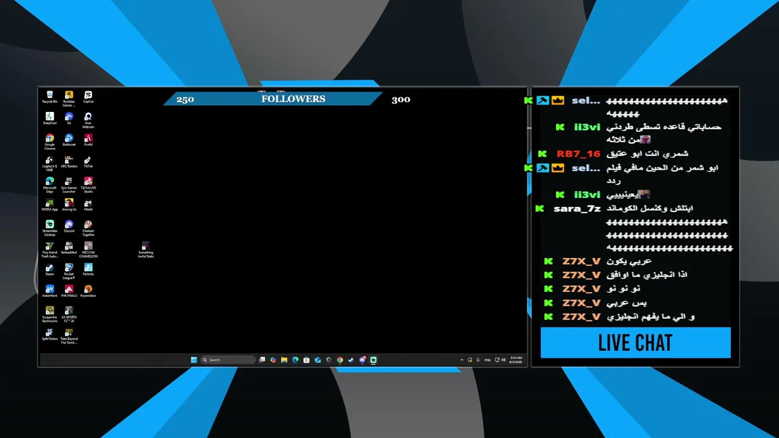The width and height of the screenshot is (779, 438).
Task: Click the RB7_16 username in chat
Action: click(578, 154)
